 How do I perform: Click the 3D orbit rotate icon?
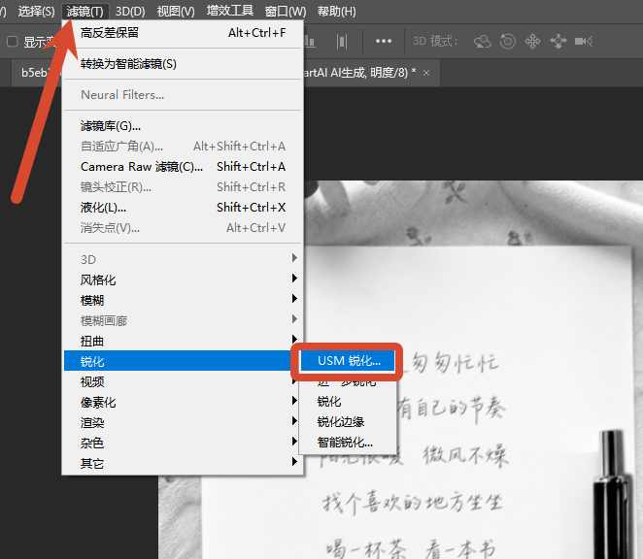pos(483,42)
